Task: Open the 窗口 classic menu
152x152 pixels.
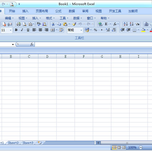Action: pos(91,18)
